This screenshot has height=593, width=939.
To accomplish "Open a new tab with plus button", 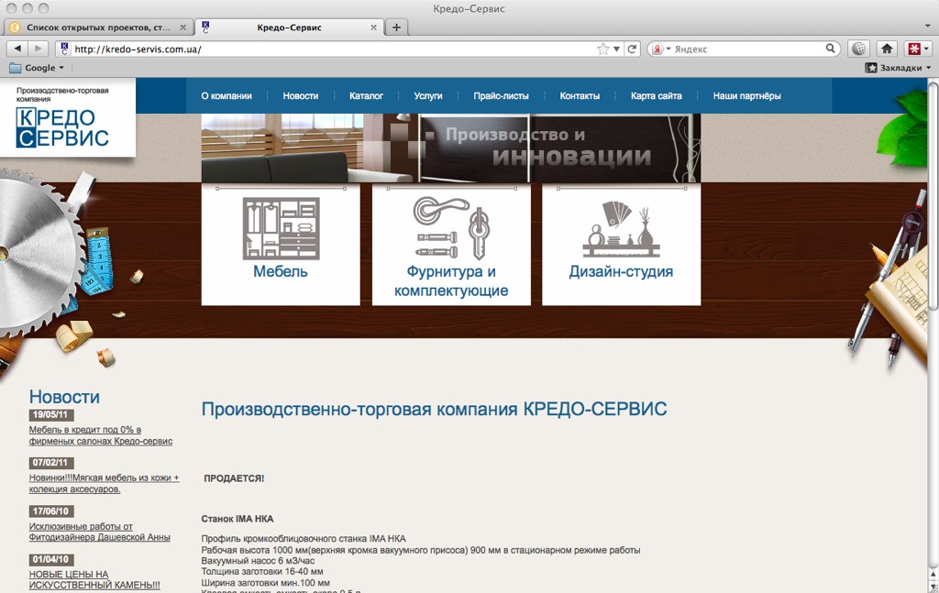I will click(x=396, y=27).
